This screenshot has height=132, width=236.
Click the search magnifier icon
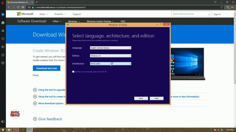(x=209, y=14)
